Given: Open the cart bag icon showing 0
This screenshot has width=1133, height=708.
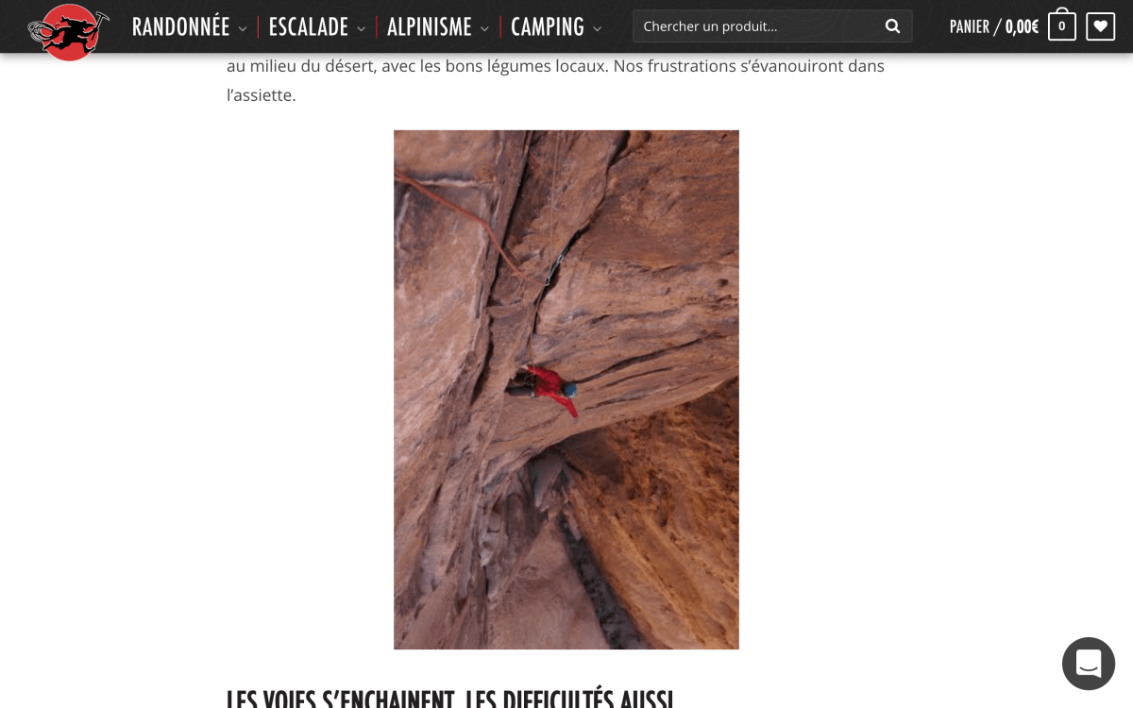Looking at the screenshot, I should tap(1061, 25).
